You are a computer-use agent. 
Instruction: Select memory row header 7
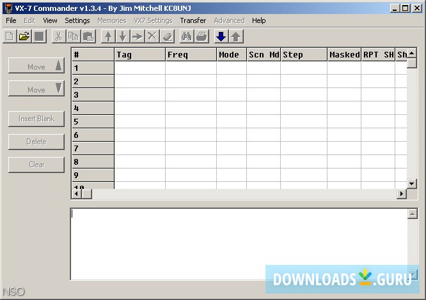(x=93, y=148)
